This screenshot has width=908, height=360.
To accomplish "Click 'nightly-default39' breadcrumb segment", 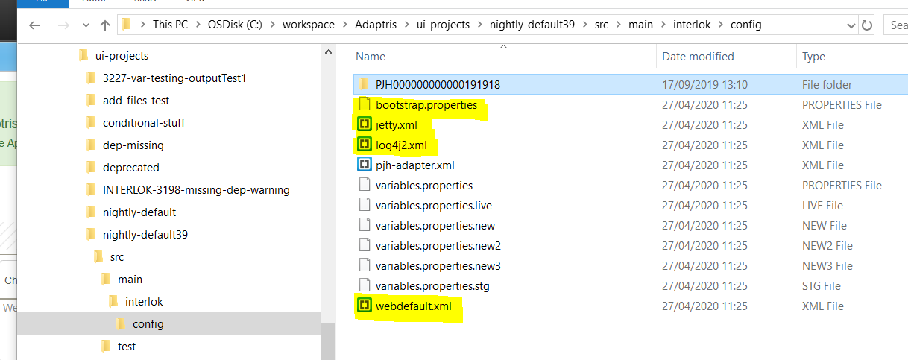I will 532,25.
